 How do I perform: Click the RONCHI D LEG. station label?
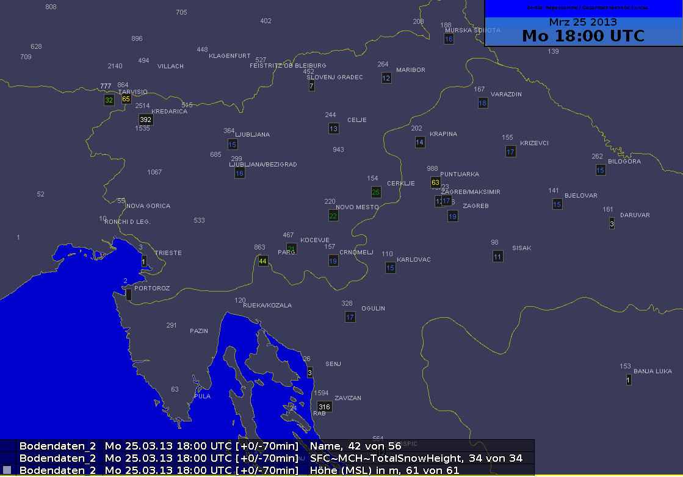127,221
